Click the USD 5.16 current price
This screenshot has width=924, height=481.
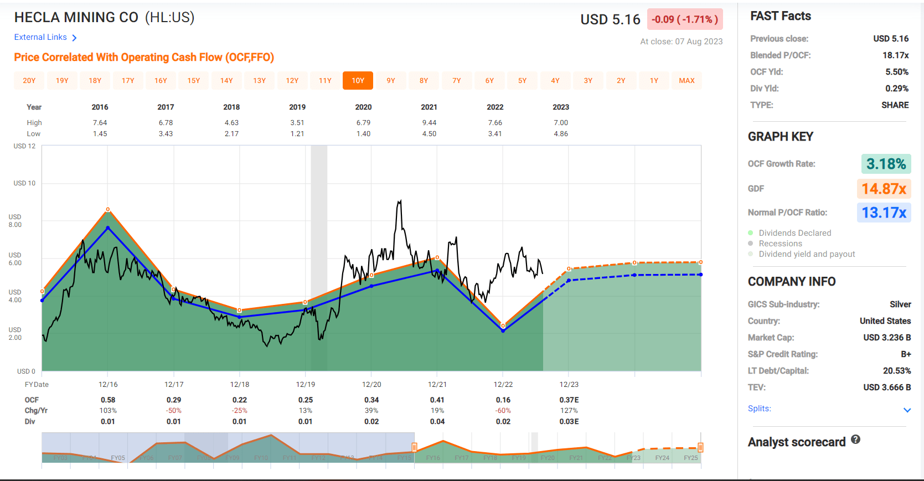tap(610, 20)
